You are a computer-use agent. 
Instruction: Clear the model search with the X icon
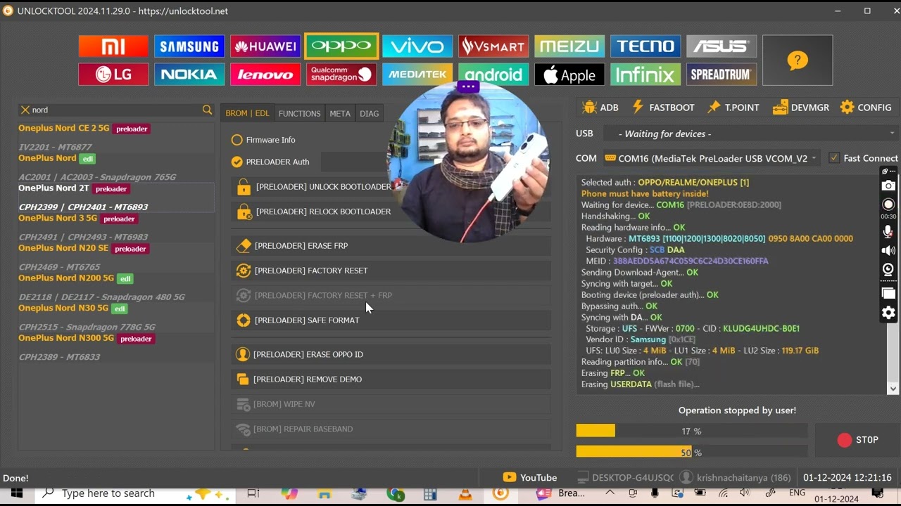[25, 110]
